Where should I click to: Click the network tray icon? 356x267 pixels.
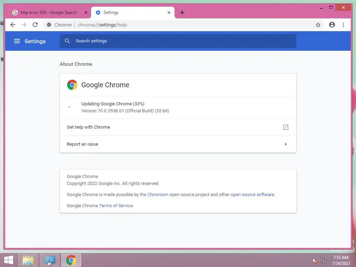[x=323, y=260]
